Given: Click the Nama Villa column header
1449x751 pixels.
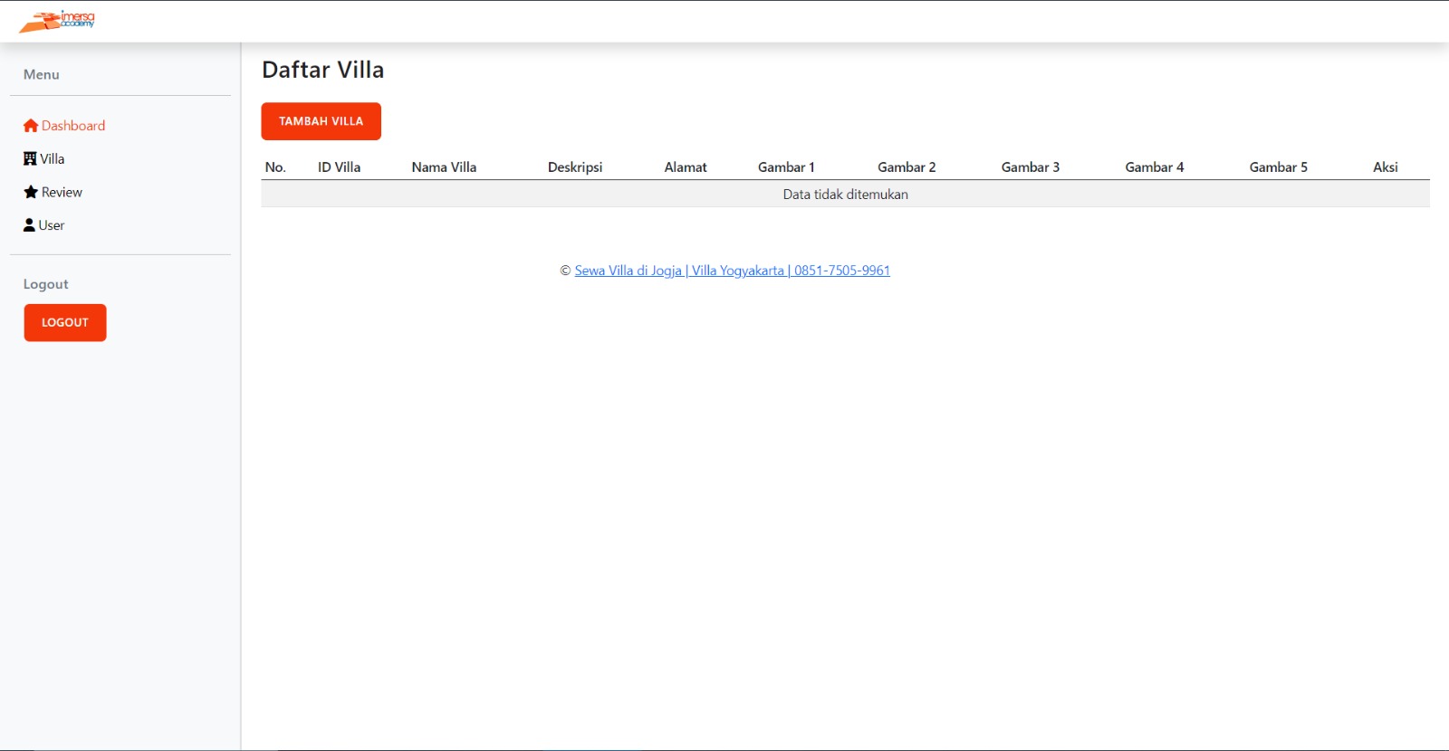Looking at the screenshot, I should pyautogui.click(x=444, y=167).
